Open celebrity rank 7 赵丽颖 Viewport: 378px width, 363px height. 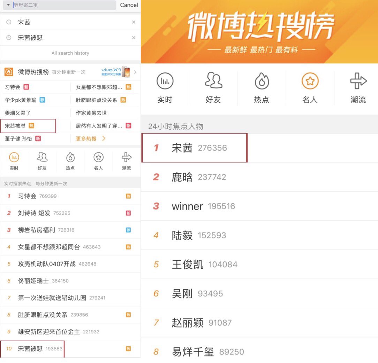[259, 323]
